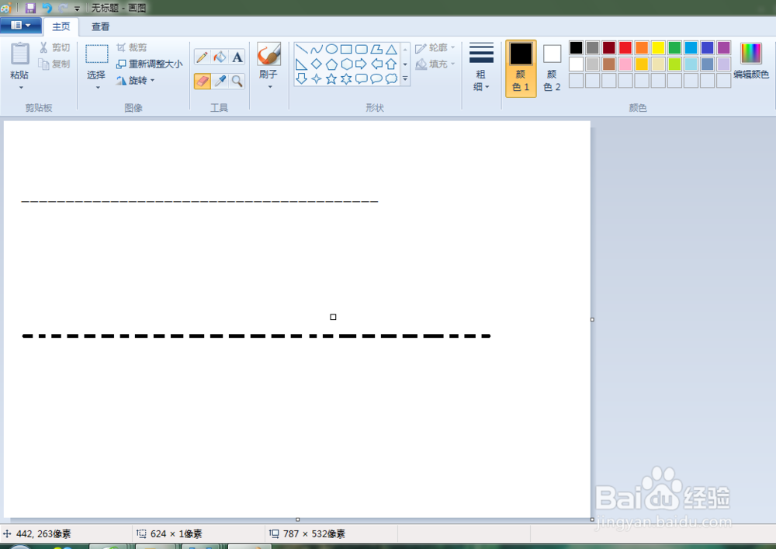Expand the Select tool dropdown arrow
This screenshot has width=776, height=549.
pyautogui.click(x=98, y=88)
